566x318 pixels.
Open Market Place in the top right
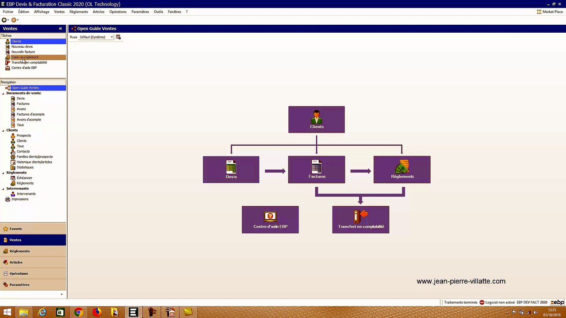550,12
